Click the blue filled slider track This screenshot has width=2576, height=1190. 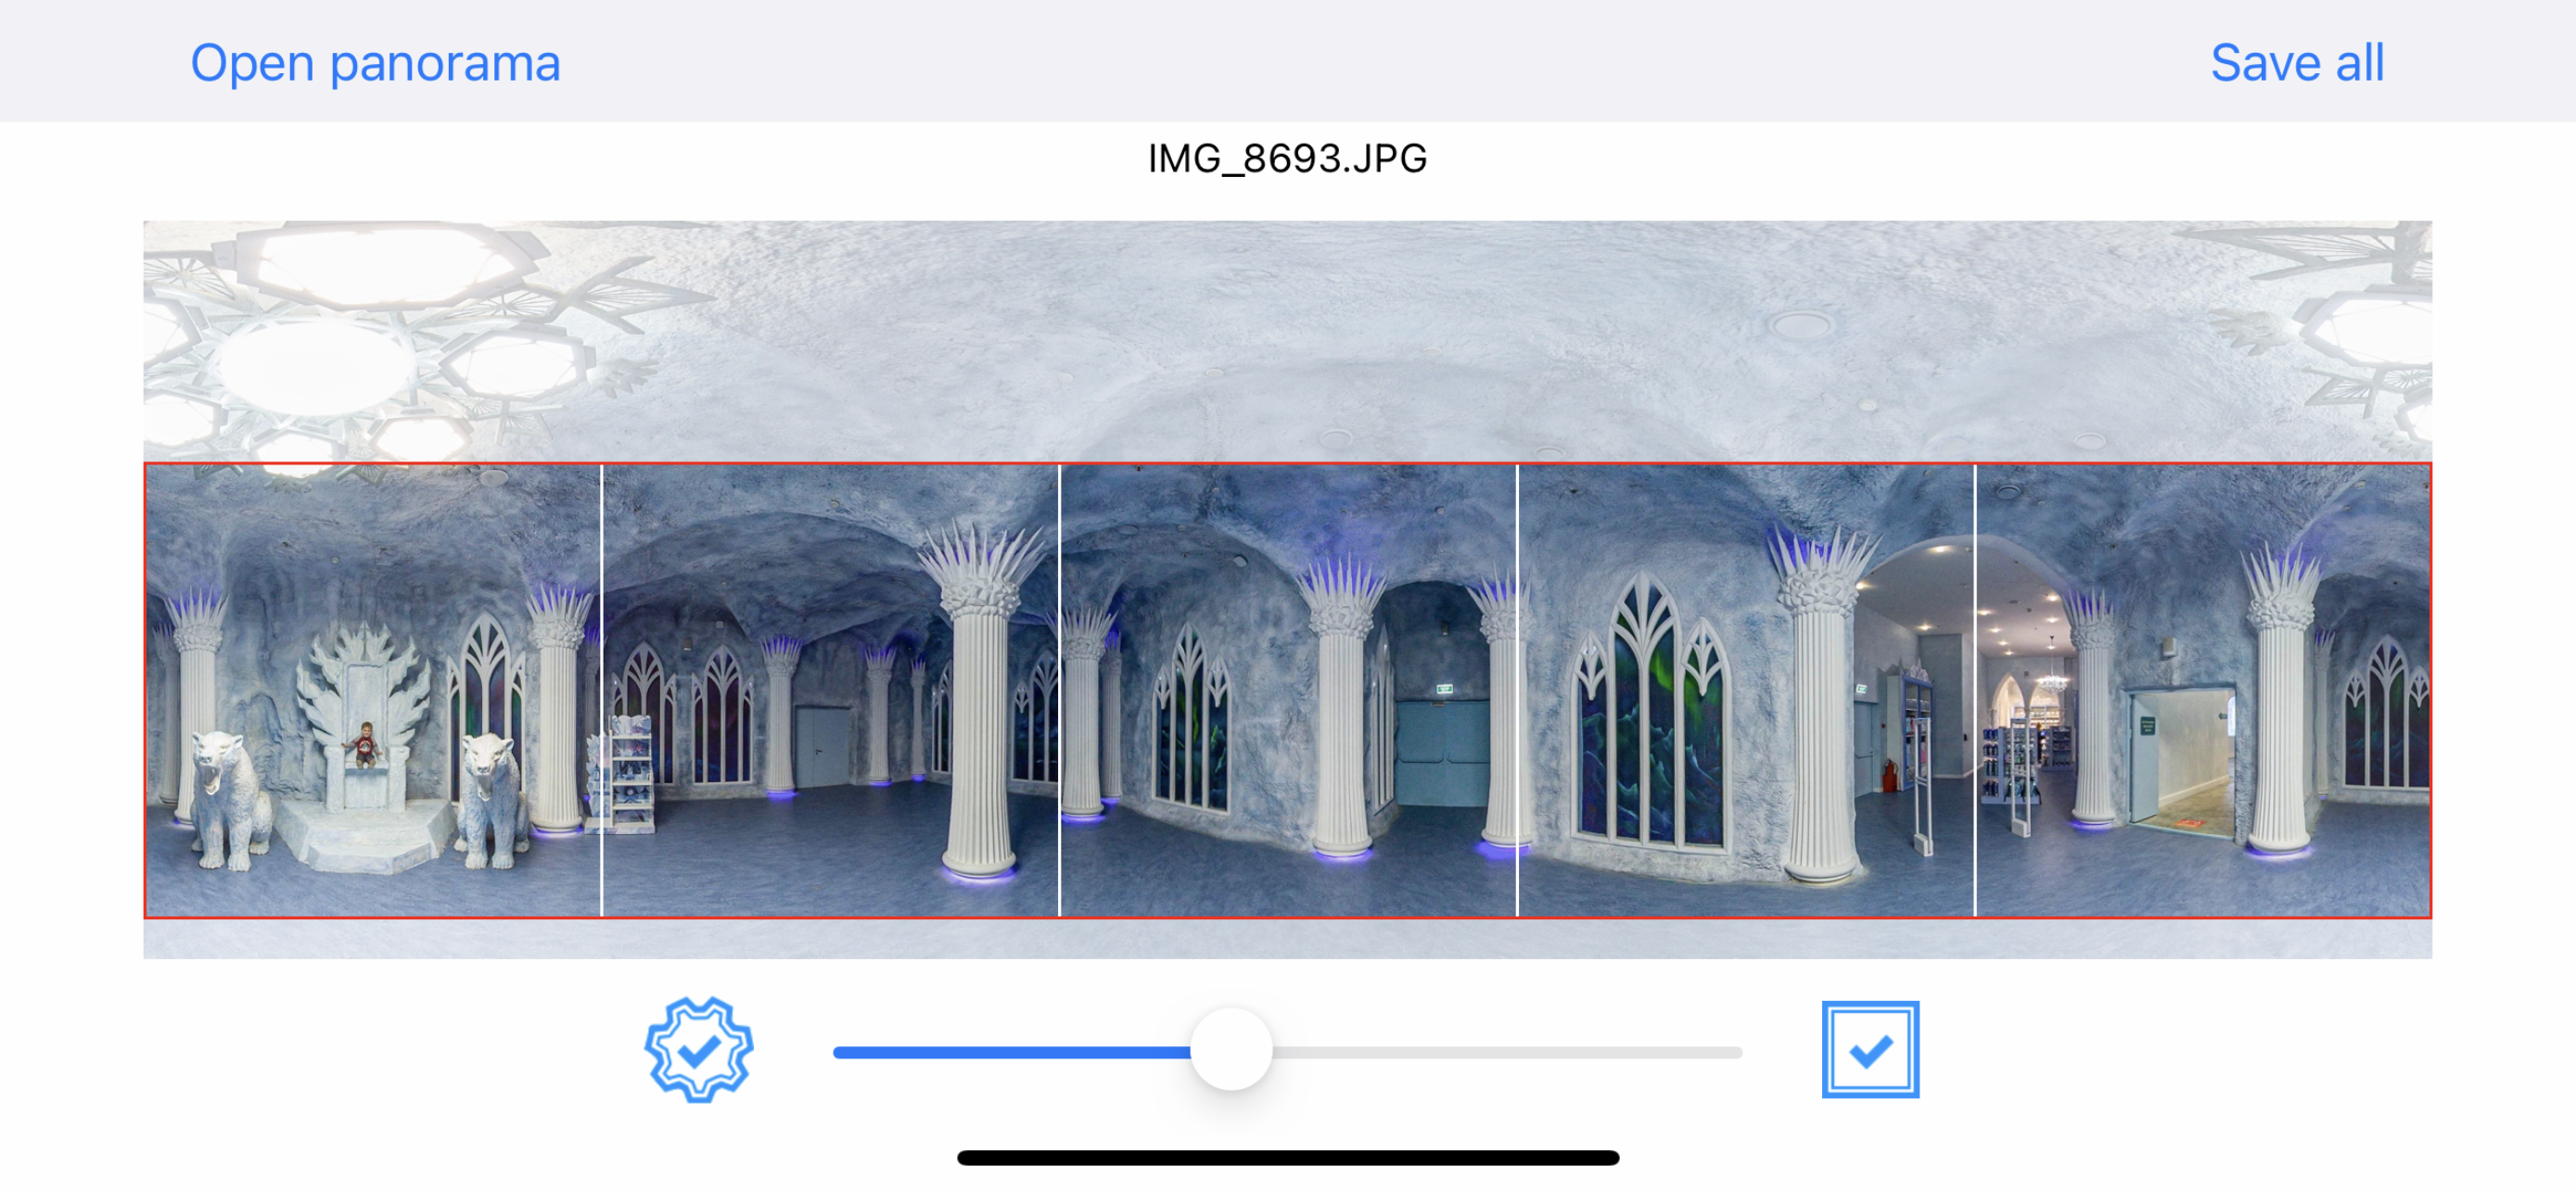point(1012,1052)
